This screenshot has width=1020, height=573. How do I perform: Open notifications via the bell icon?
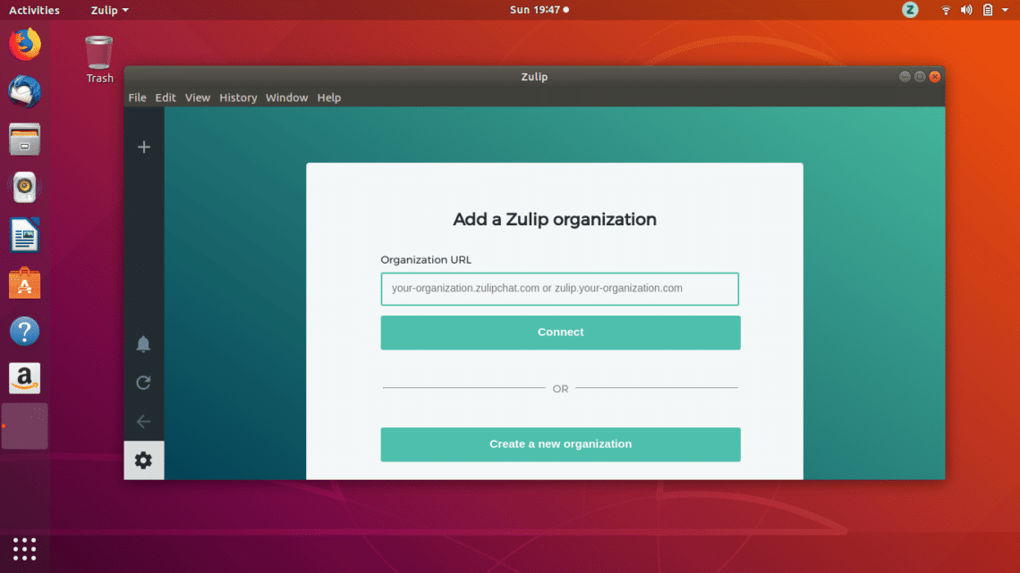pos(143,344)
